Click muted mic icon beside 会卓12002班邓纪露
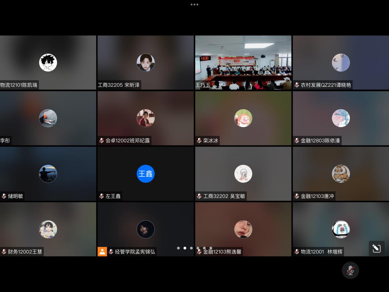Image resolution: width=389 pixels, height=292 pixels. point(101,140)
